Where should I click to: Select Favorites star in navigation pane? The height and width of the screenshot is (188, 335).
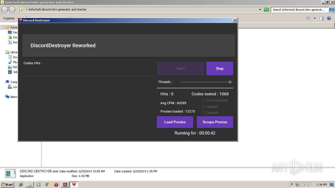[x=7, y=27]
